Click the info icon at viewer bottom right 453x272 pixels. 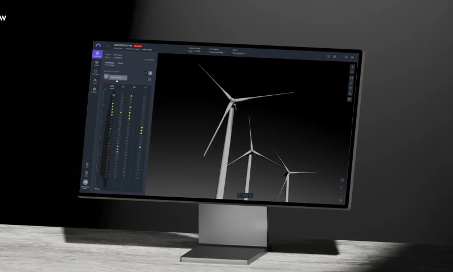tap(343, 180)
